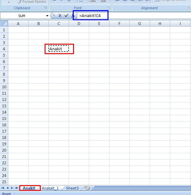Move to the previous sheet tab with the arrow
The image size is (191, 195).
click(8, 188)
